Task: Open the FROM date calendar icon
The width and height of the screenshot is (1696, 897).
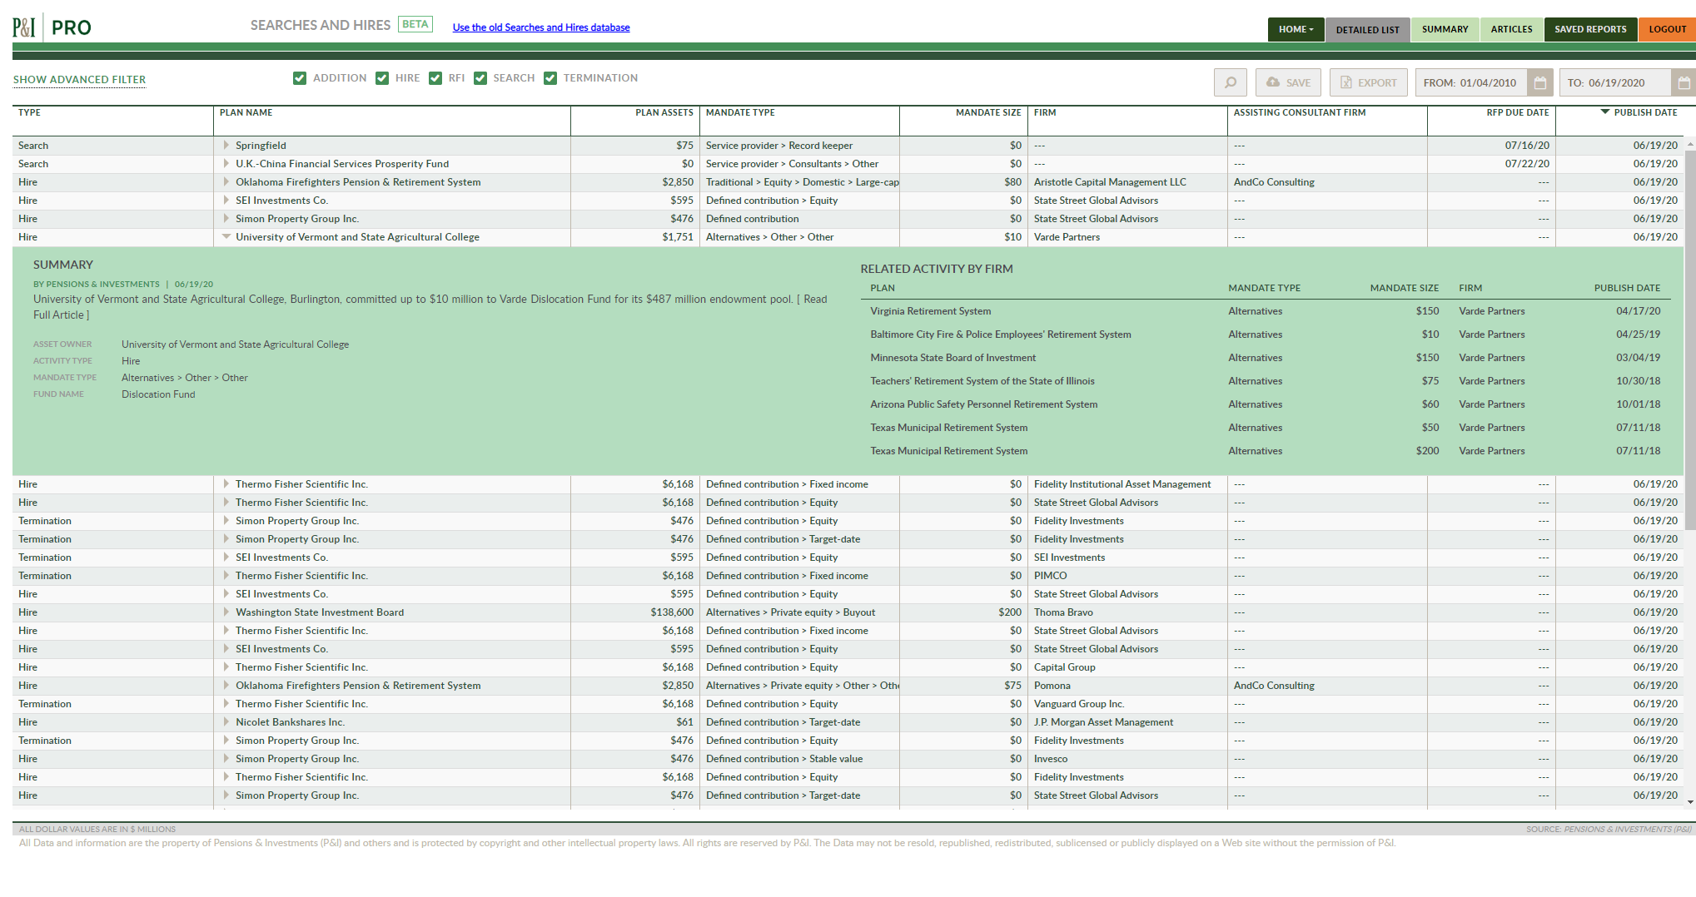Action: pos(1539,82)
